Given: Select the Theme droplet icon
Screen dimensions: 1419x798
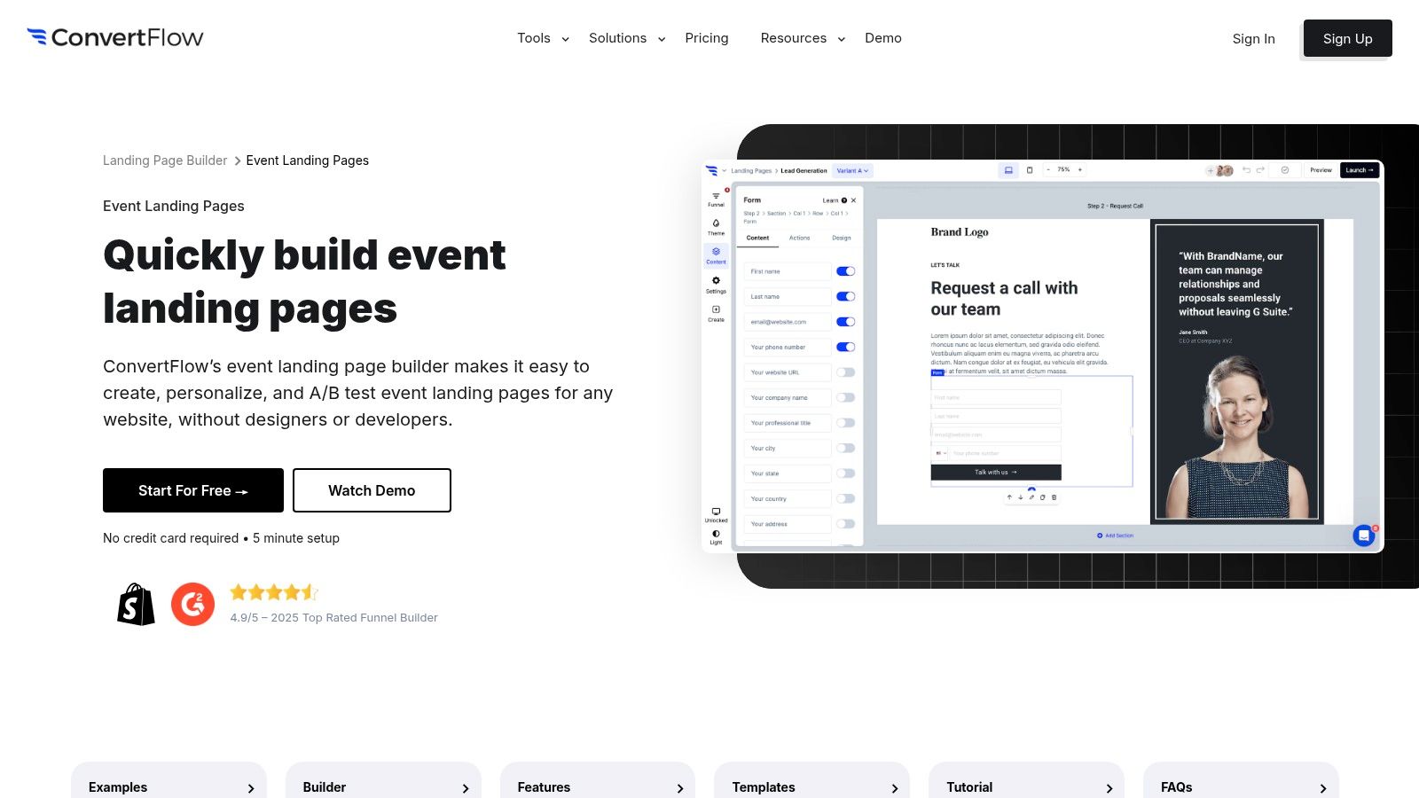Looking at the screenshot, I should tap(716, 226).
